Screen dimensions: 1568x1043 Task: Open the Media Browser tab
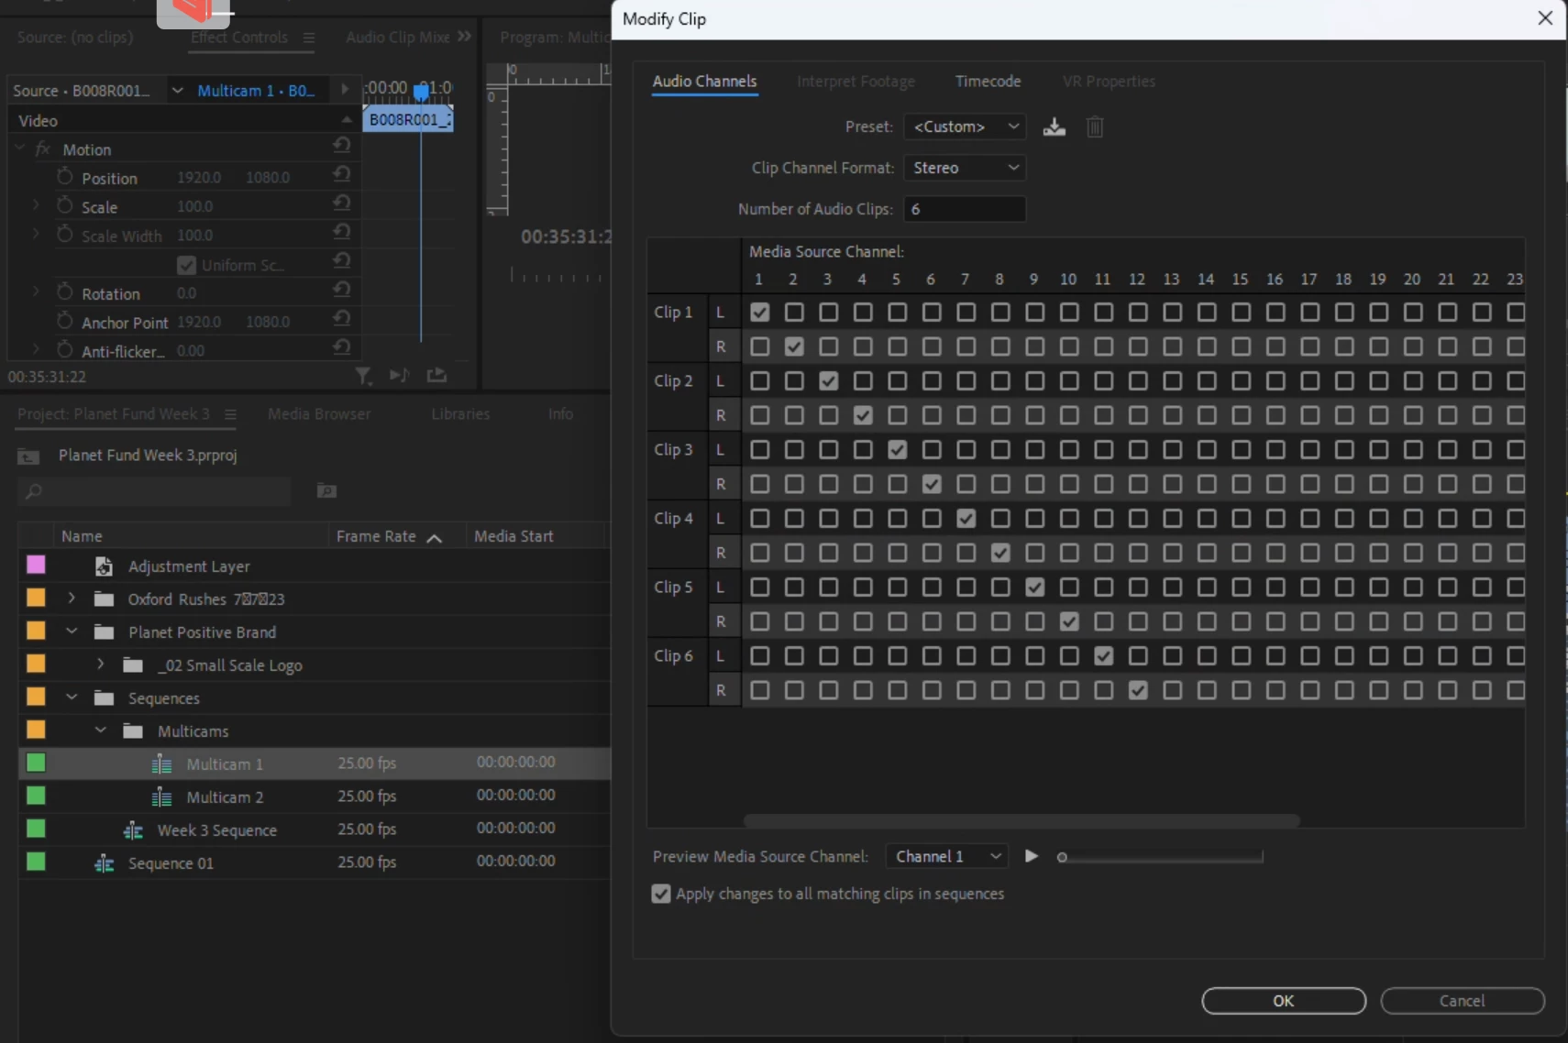click(319, 414)
